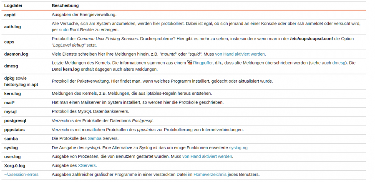The image size is (375, 182).
Task: Select the auth.log entry name
Action: 13,27
